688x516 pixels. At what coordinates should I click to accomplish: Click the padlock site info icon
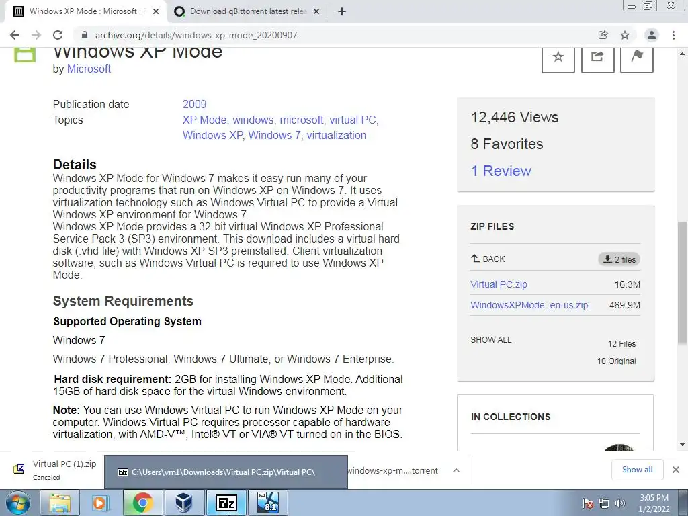coord(85,35)
